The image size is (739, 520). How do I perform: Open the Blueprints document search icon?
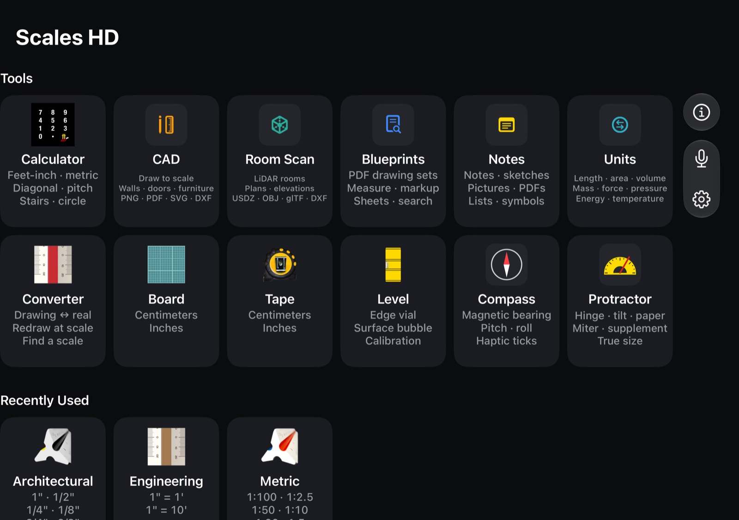pos(393,125)
